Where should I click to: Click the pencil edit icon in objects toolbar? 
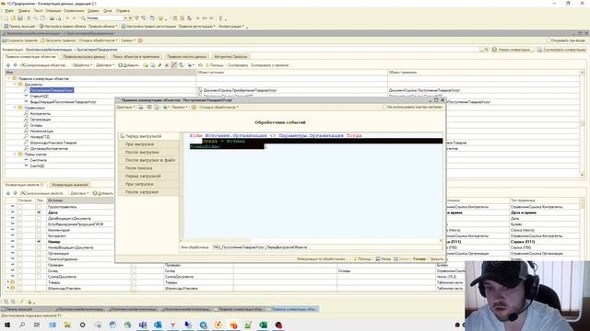[x=159, y=65]
